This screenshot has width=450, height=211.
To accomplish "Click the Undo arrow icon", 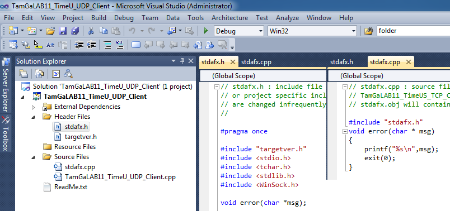I will click(132, 31).
